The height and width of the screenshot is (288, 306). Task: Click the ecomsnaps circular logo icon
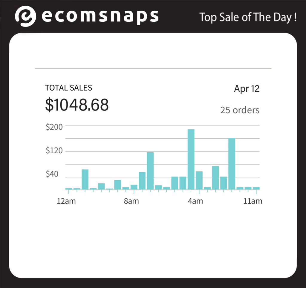25,16
